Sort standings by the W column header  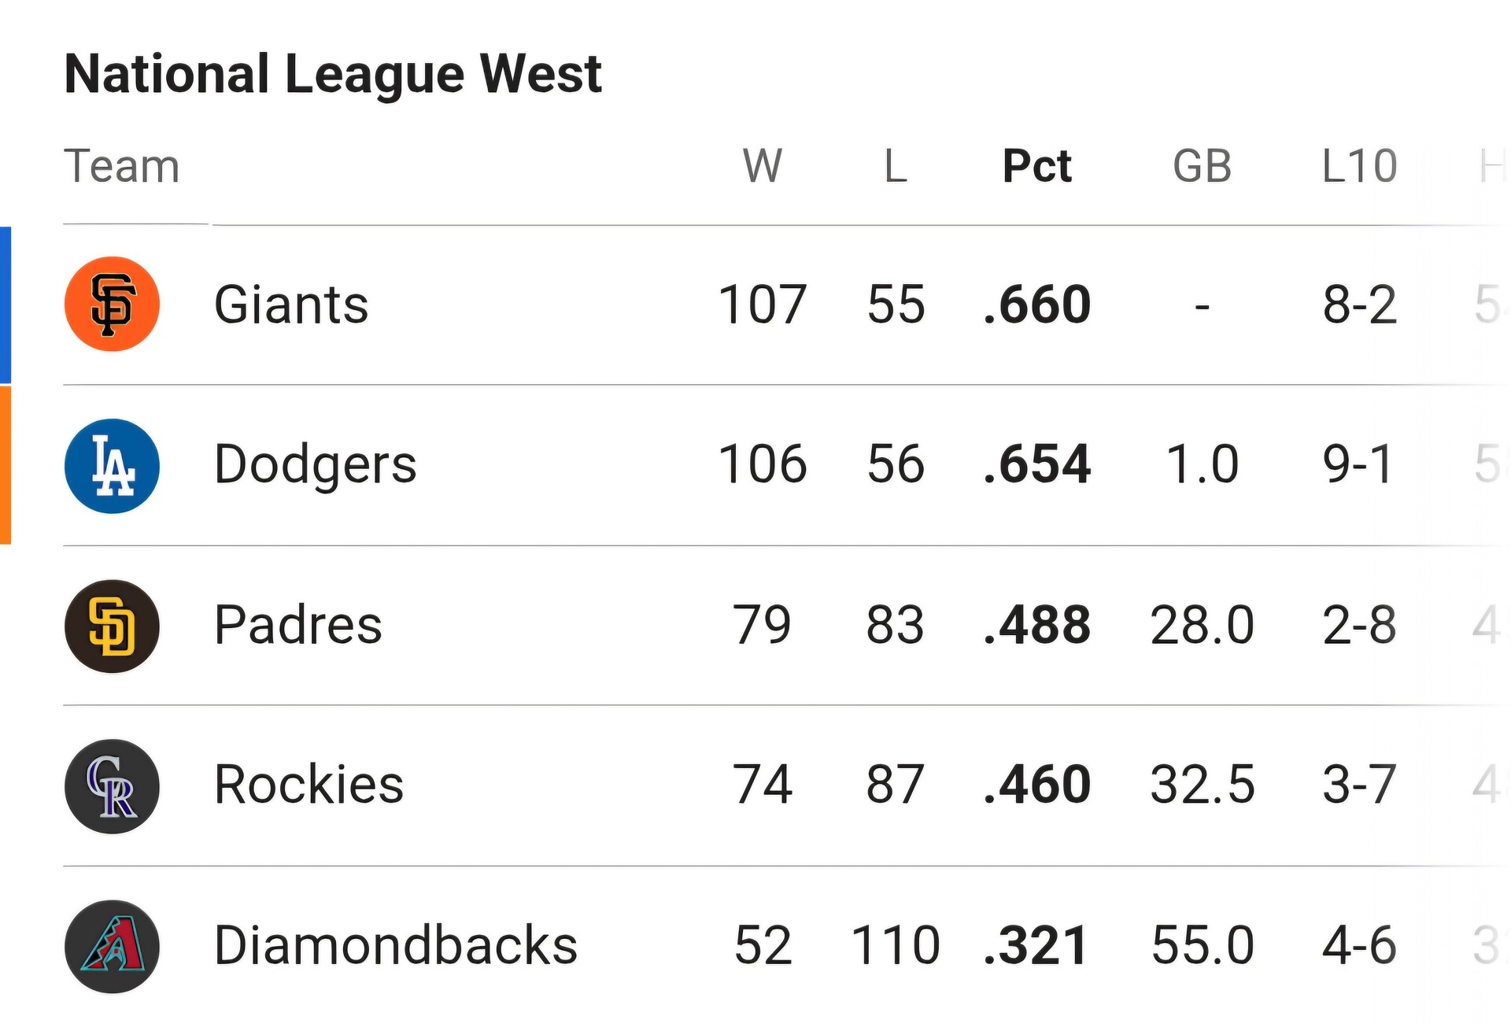coord(762,167)
